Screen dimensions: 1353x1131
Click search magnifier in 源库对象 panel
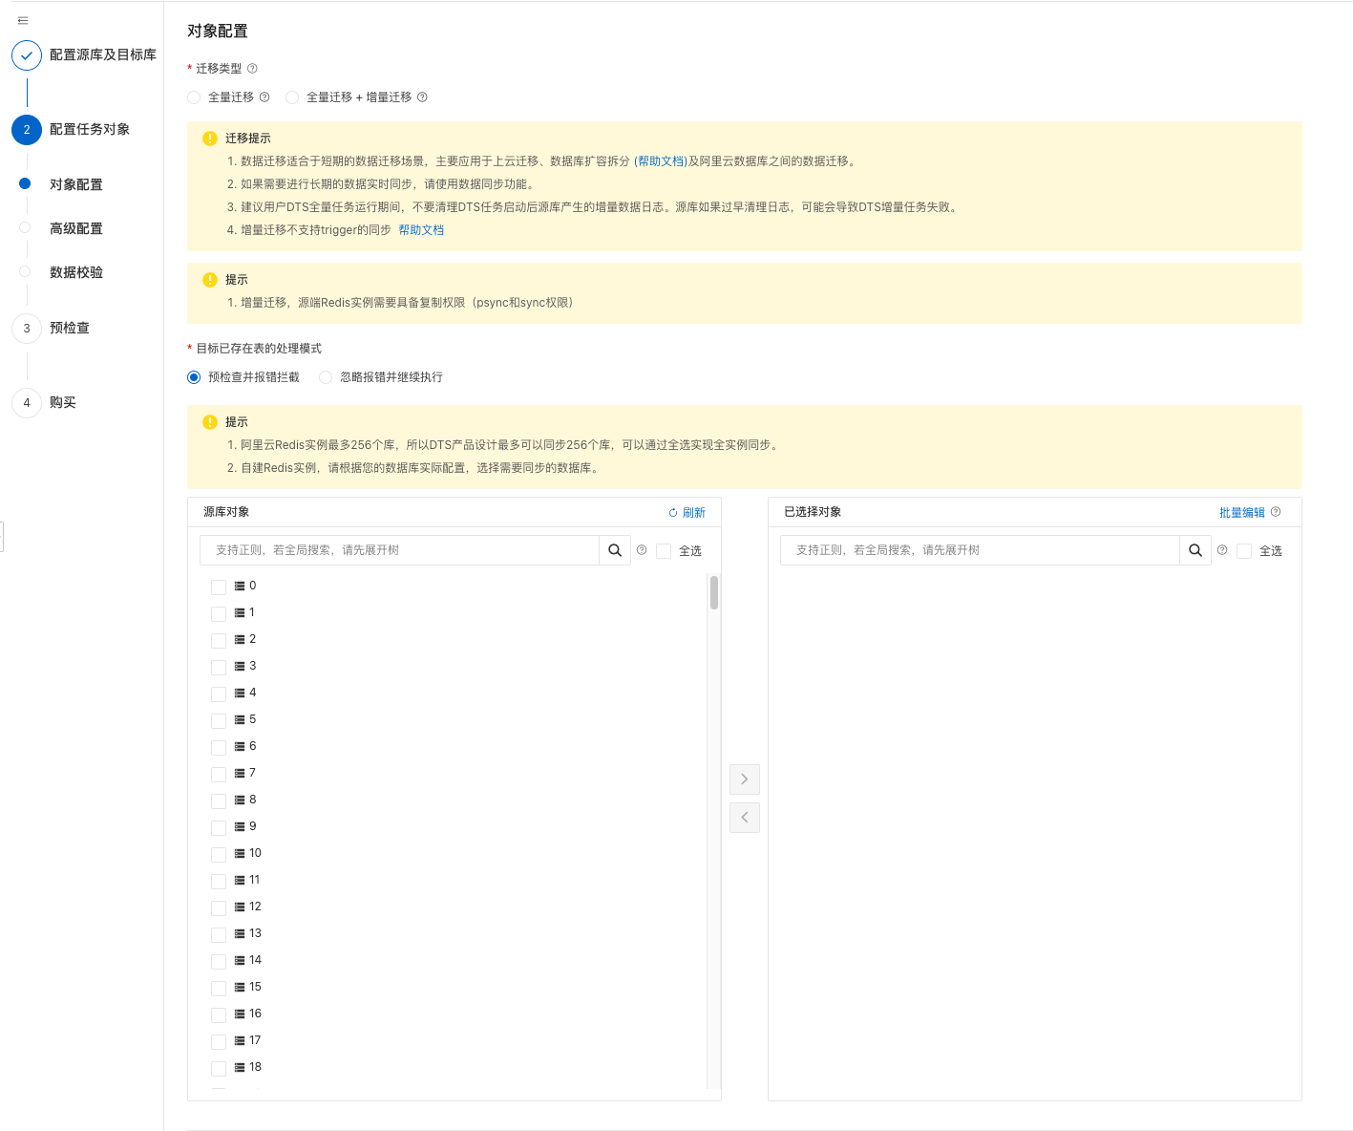pyautogui.click(x=615, y=550)
